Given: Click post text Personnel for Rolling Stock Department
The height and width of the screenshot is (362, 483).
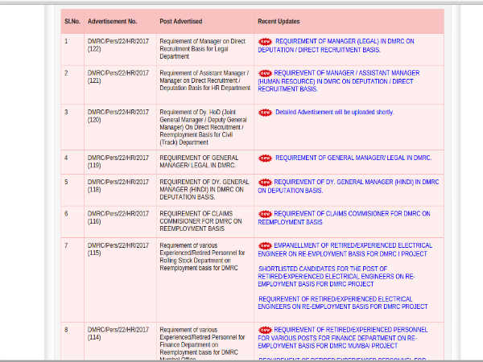Looking at the screenshot, I should click(202, 257).
